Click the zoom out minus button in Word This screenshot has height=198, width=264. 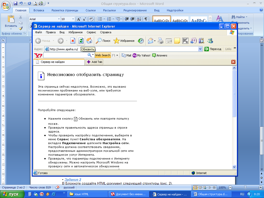click(x=230, y=187)
